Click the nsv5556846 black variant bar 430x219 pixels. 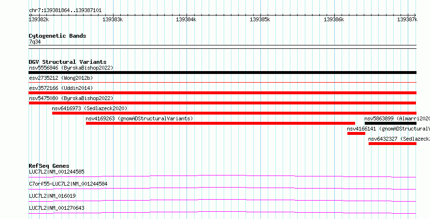[x=222, y=73]
